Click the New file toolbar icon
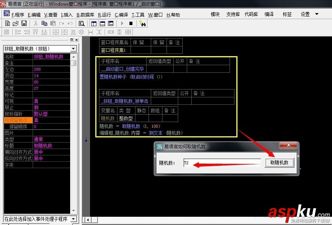This screenshot has width=332, height=225. (x=8, y=24)
